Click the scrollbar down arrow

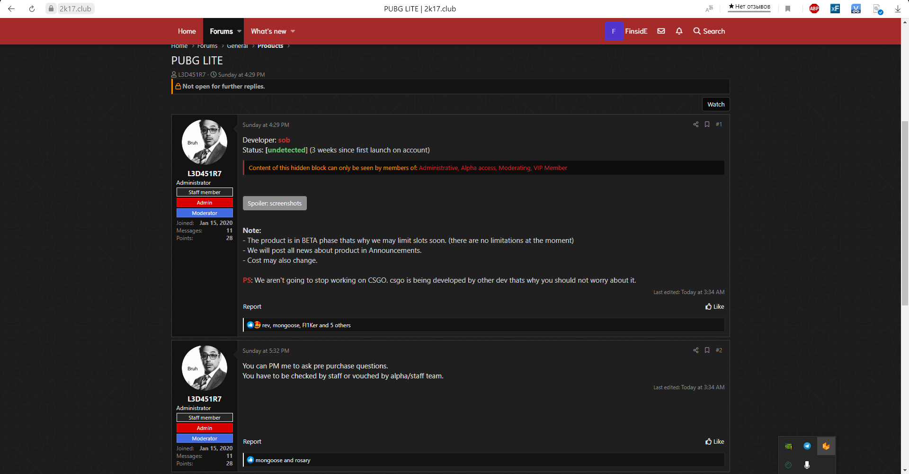click(x=905, y=470)
